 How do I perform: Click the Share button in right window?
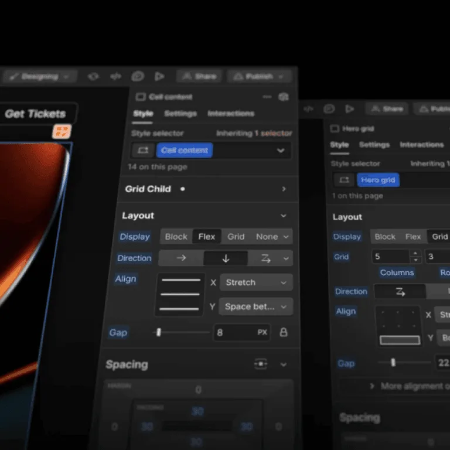[x=387, y=109]
